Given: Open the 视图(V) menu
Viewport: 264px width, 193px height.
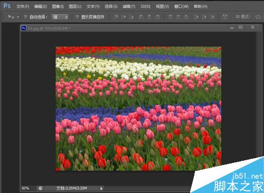Looking at the screenshot, I should tap(162, 6).
